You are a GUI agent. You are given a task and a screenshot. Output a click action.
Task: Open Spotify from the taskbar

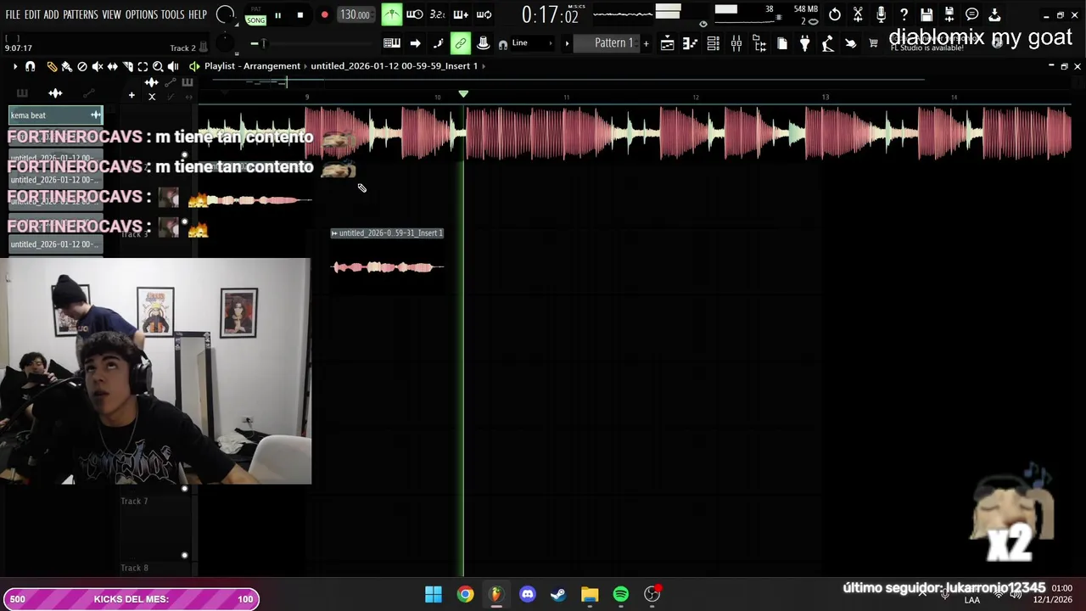click(x=621, y=594)
